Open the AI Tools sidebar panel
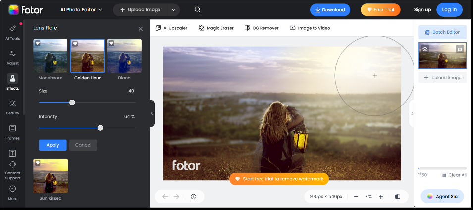 click(12, 32)
